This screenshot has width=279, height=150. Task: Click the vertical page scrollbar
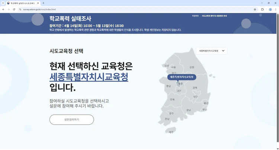click(x=278, y=78)
